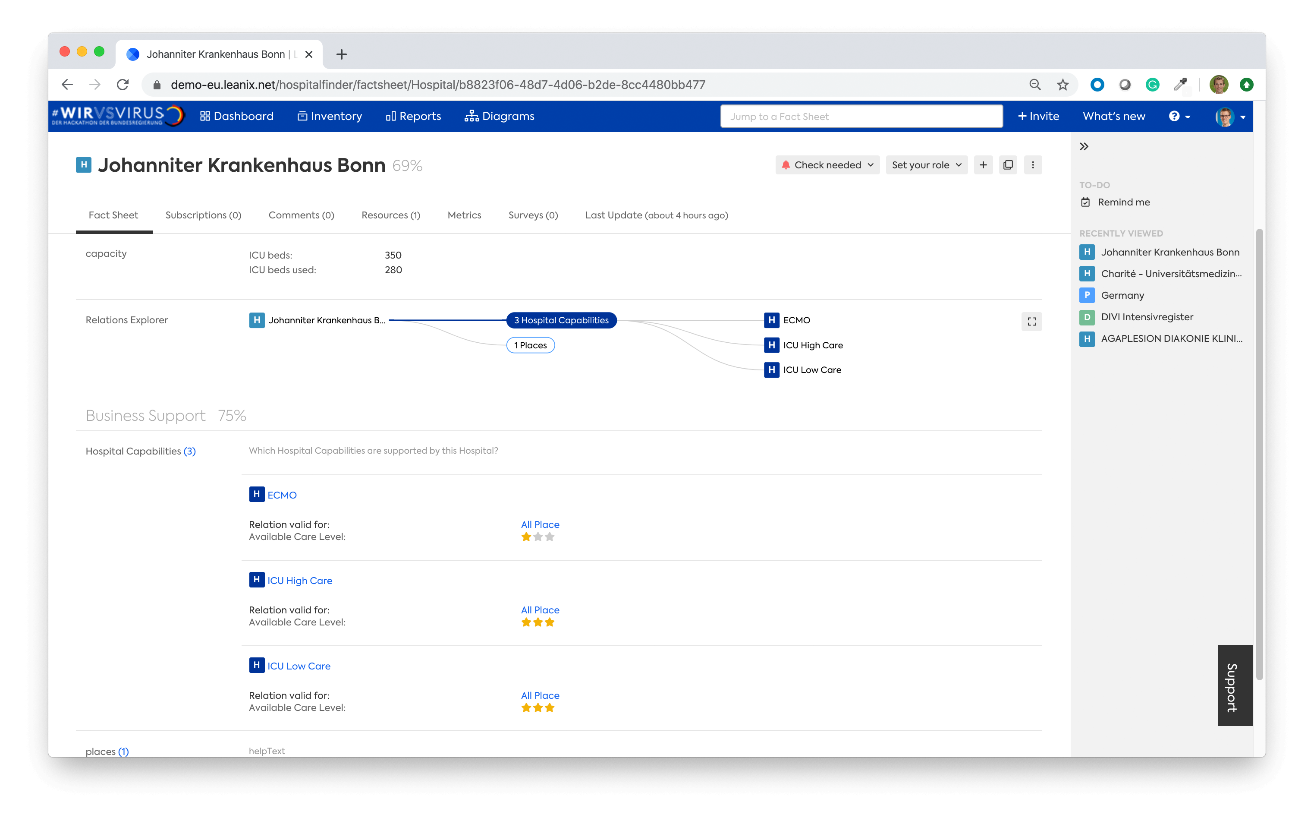Image resolution: width=1314 pixels, height=821 pixels.
Task: Collapse the right sidebar with double chevron
Action: pyautogui.click(x=1084, y=146)
